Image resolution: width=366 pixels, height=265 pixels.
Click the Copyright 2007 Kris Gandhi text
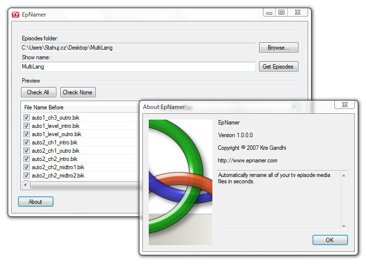coord(252,148)
